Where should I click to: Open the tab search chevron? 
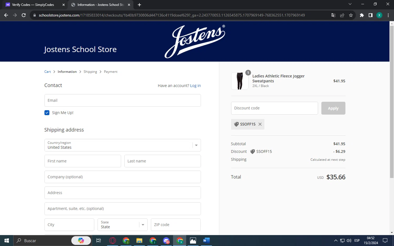point(350,4)
